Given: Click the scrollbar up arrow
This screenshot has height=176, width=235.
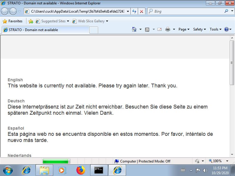Looking at the screenshot, I should coord(232,38).
